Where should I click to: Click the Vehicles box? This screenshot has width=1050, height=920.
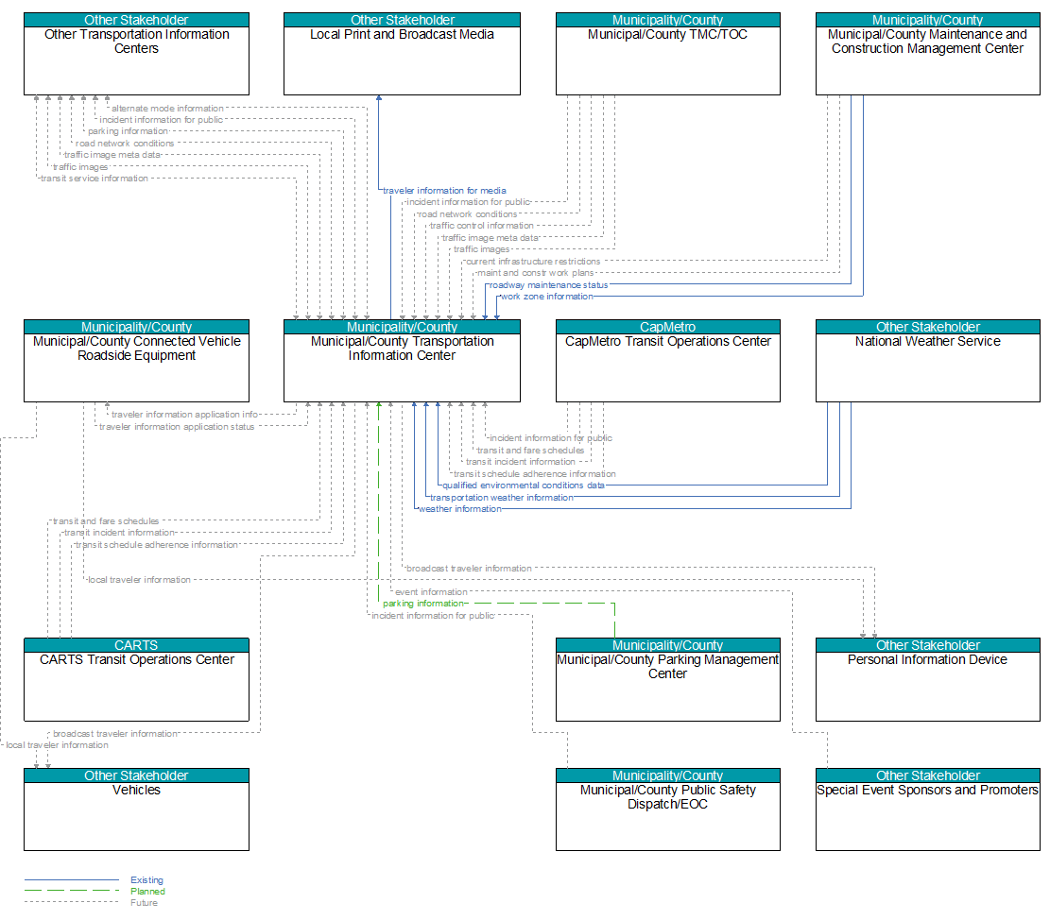(137, 809)
